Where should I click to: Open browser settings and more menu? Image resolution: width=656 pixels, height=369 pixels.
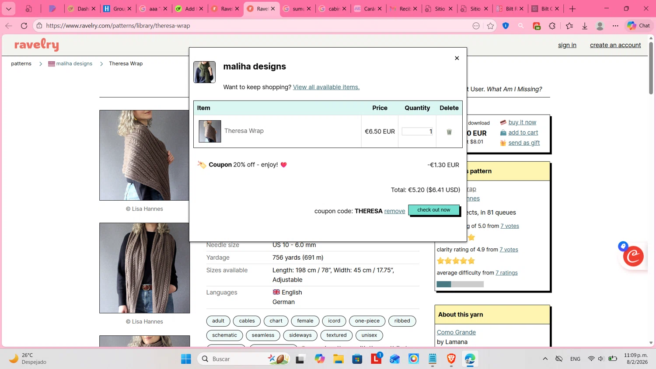click(615, 26)
